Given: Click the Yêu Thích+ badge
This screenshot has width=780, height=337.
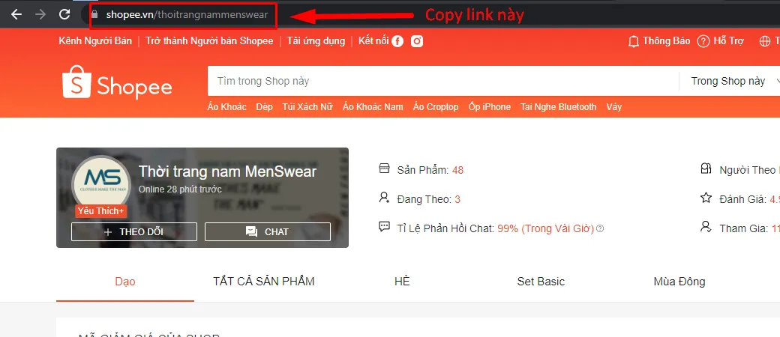Looking at the screenshot, I should (101, 211).
